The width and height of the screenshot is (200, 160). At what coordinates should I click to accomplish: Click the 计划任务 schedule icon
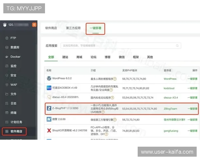click(7, 122)
